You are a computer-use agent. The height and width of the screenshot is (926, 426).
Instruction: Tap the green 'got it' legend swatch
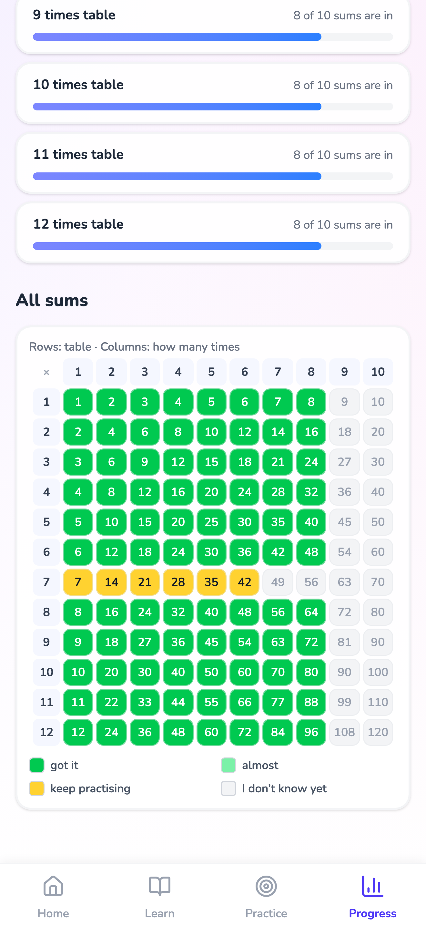click(x=37, y=765)
